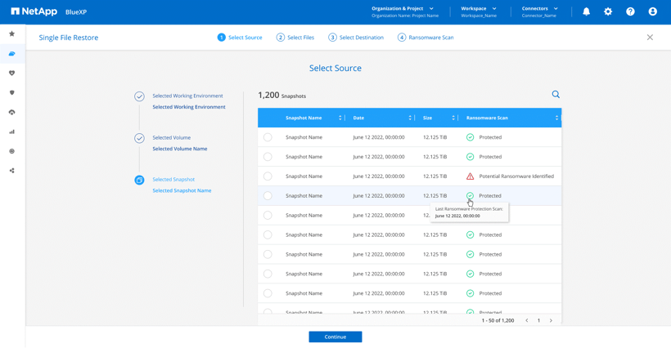This screenshot has height=348, width=671.
Task: Open the health heart icon in sidebar
Action: tap(11, 74)
